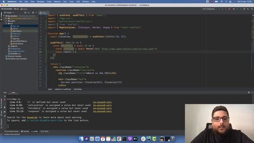Hide the Project panel with minus icon
Viewport: 254px width, 143px height.
pyautogui.click(x=37, y=12)
